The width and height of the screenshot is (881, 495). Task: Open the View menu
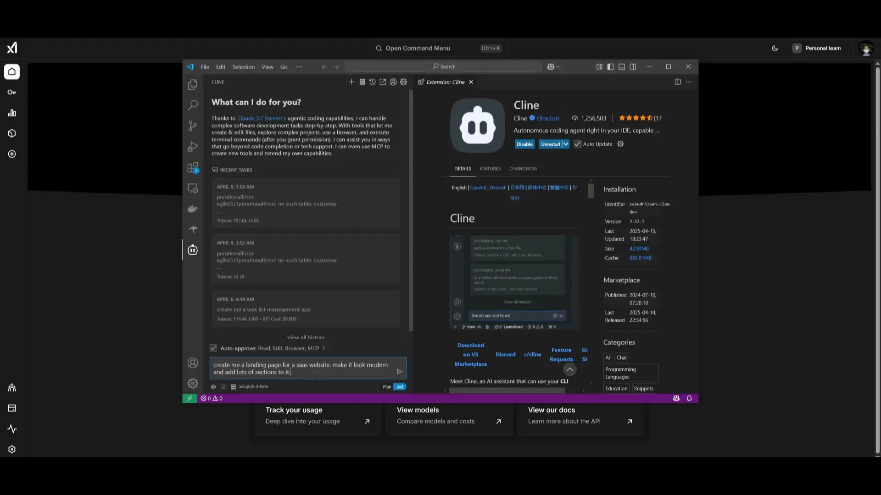tap(268, 67)
